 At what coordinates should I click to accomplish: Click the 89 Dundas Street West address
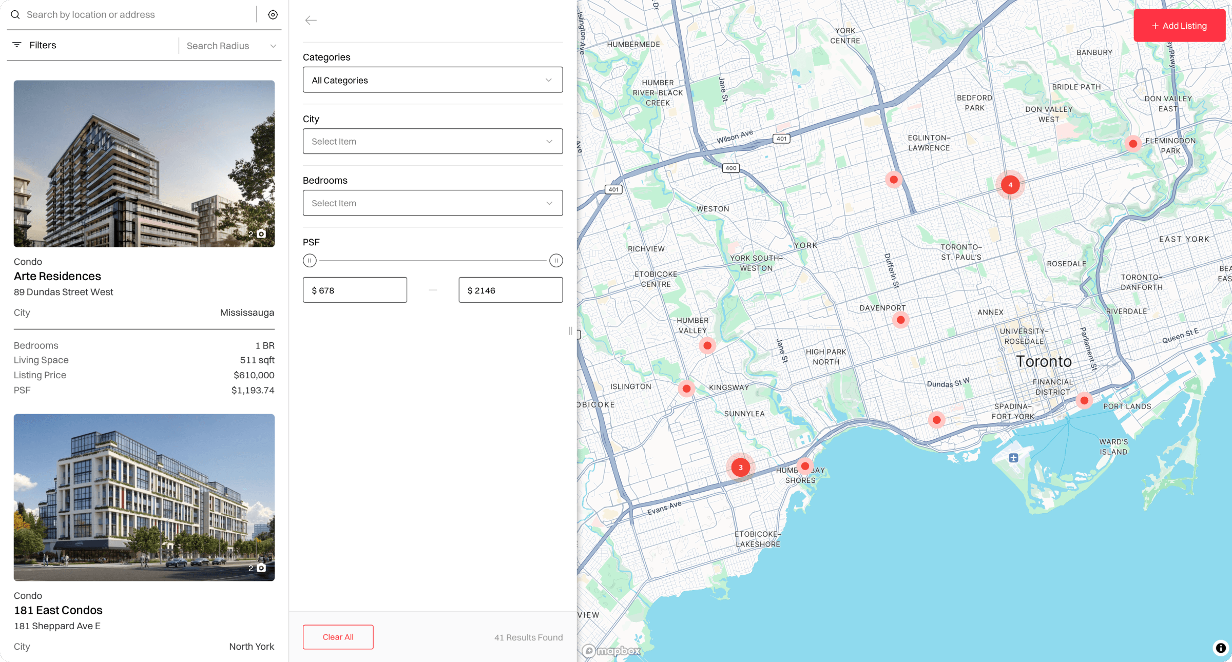pyautogui.click(x=64, y=292)
